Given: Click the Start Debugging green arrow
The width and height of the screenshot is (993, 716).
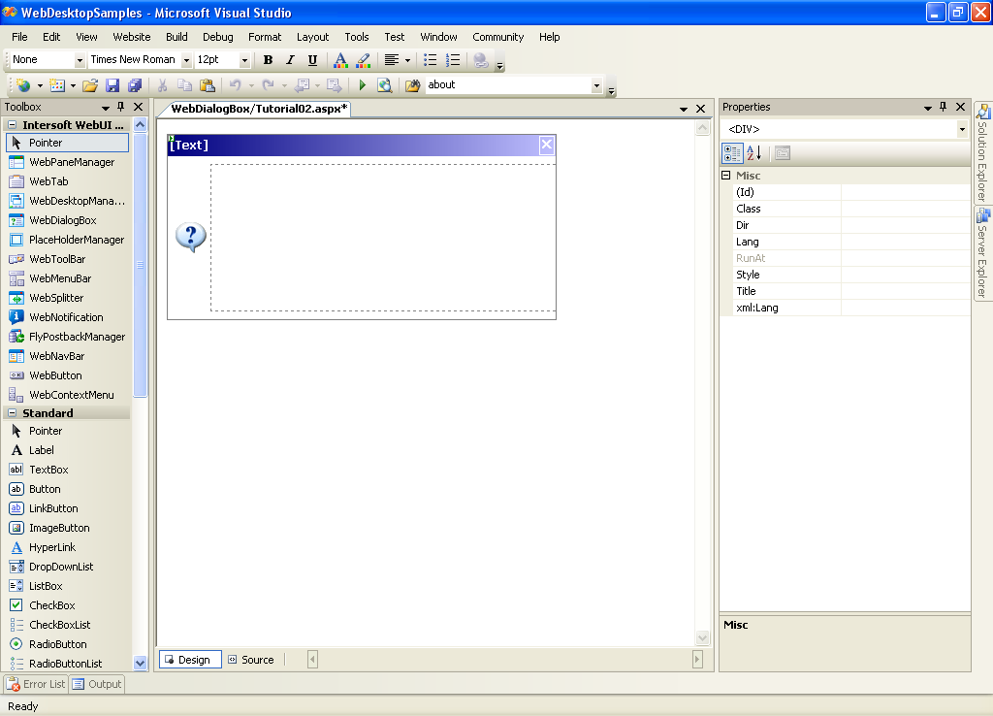Looking at the screenshot, I should pyautogui.click(x=363, y=85).
